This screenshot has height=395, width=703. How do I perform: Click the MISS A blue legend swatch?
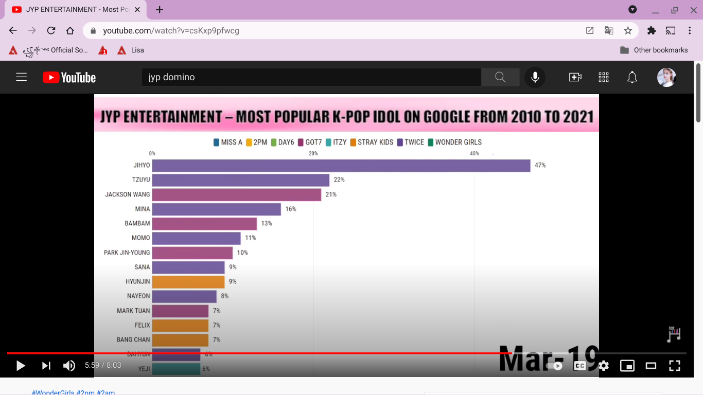[216, 142]
